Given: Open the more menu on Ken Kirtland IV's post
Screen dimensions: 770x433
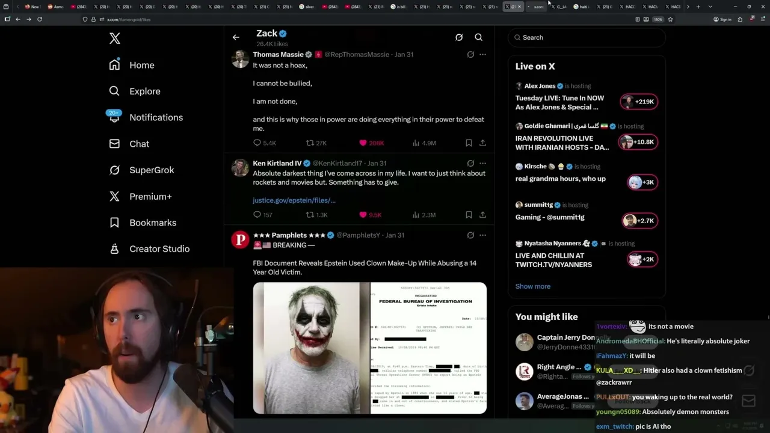Looking at the screenshot, I should tap(482, 164).
